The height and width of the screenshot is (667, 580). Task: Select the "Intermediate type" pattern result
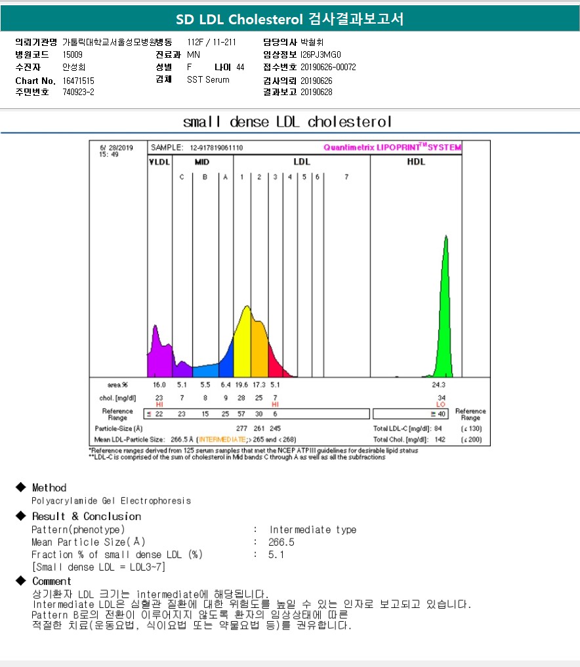point(312,529)
